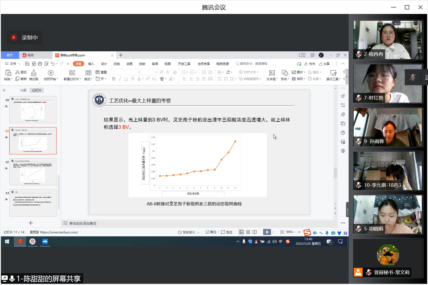Image resolution: width=428 pixels, height=285 pixels.
Task: Toggle Underline text formatting
Action: coord(126,79)
